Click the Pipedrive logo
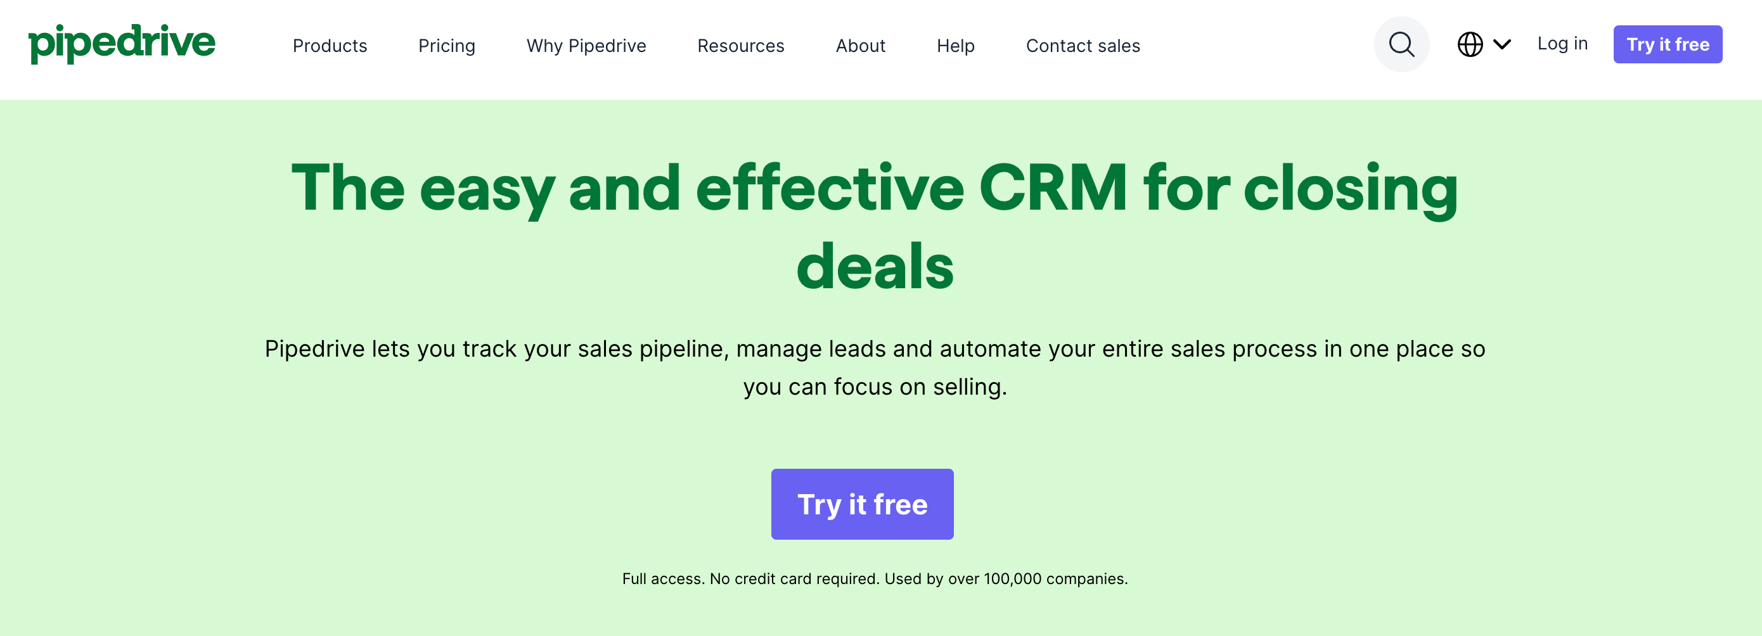Viewport: 1762px width, 636px height. [x=122, y=44]
